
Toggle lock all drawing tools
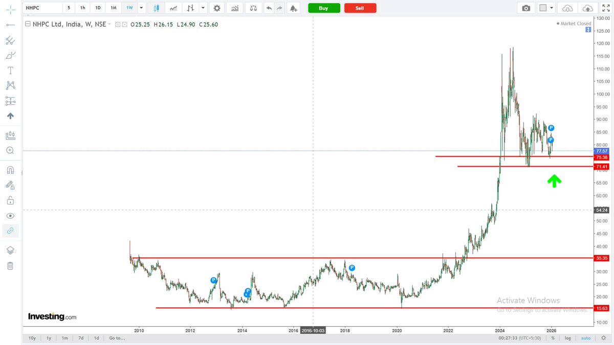point(10,200)
